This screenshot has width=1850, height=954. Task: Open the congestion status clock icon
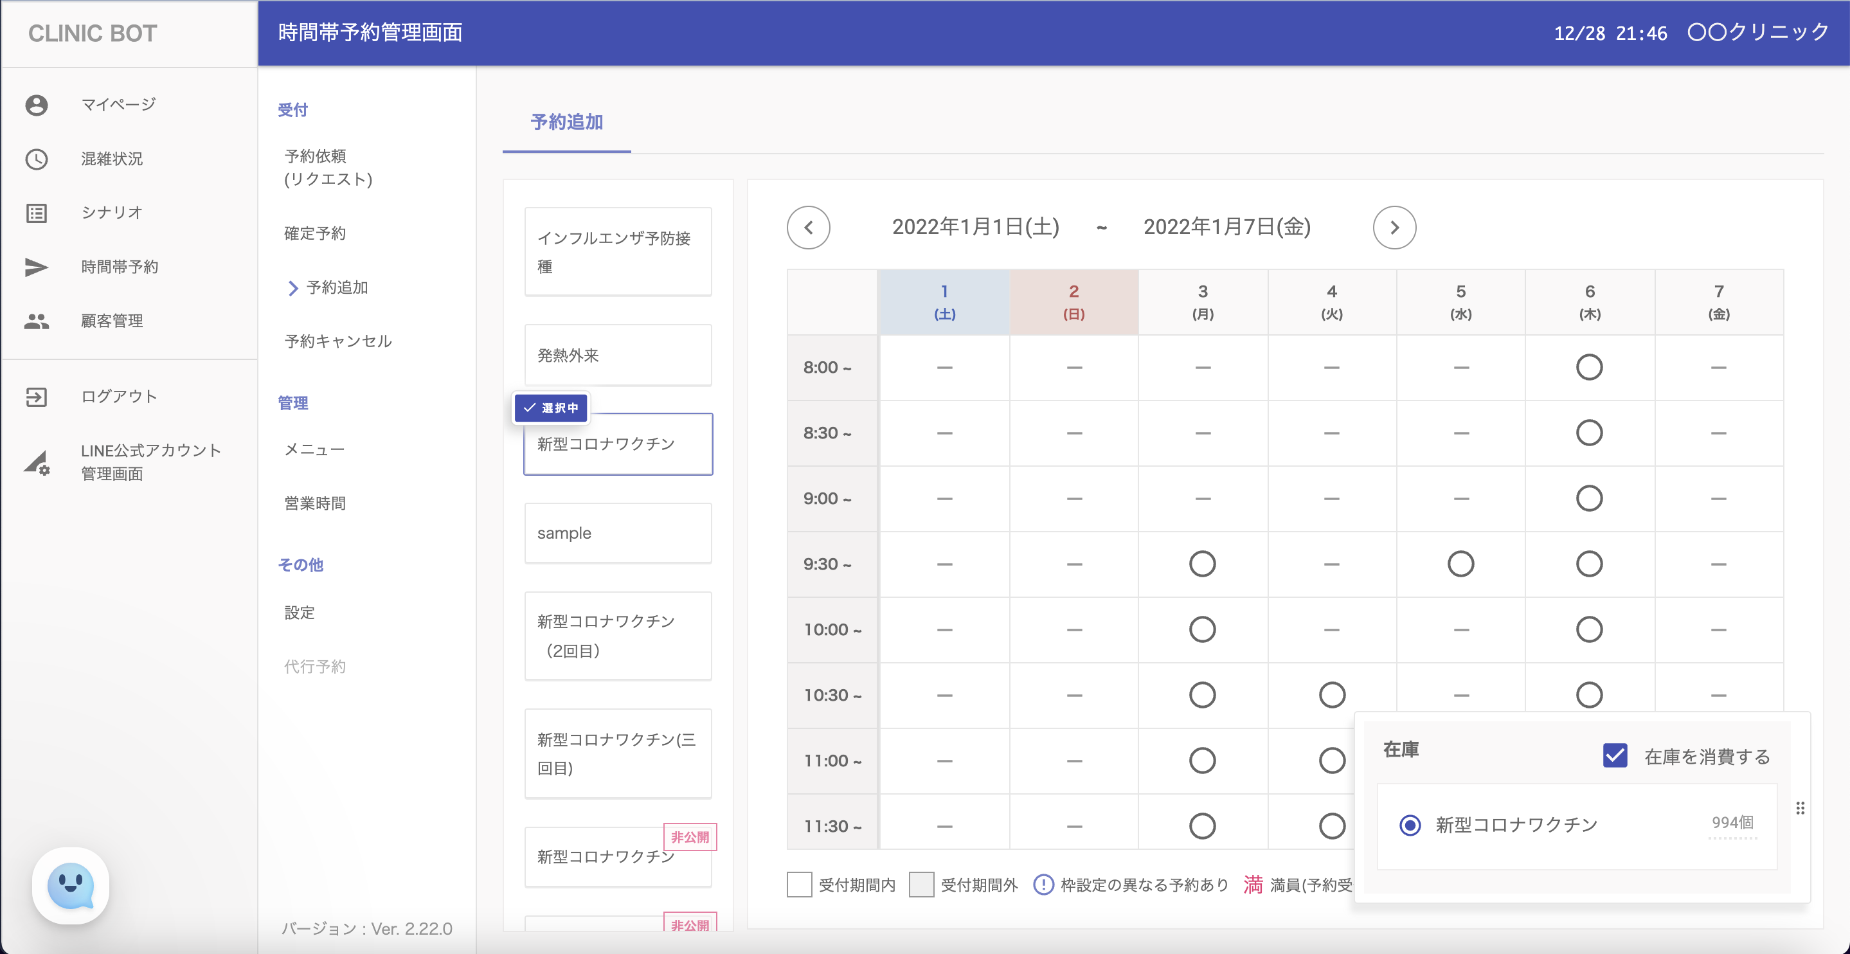[x=36, y=159]
